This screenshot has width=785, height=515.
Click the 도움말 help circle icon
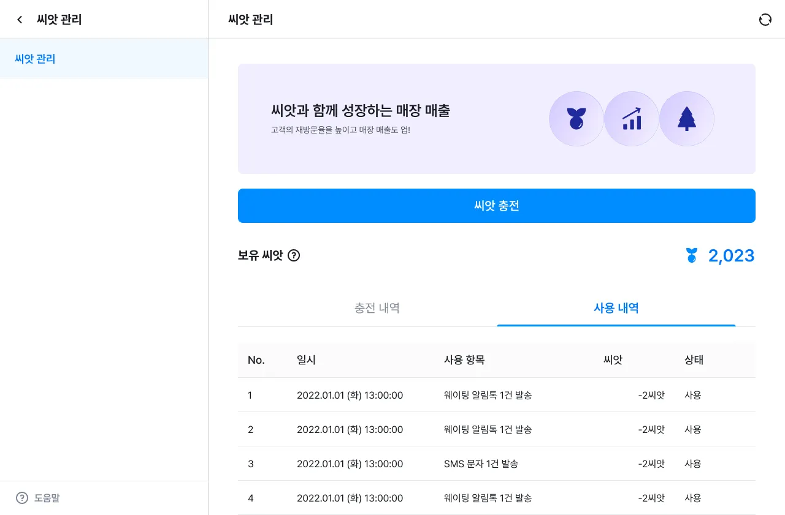22,498
